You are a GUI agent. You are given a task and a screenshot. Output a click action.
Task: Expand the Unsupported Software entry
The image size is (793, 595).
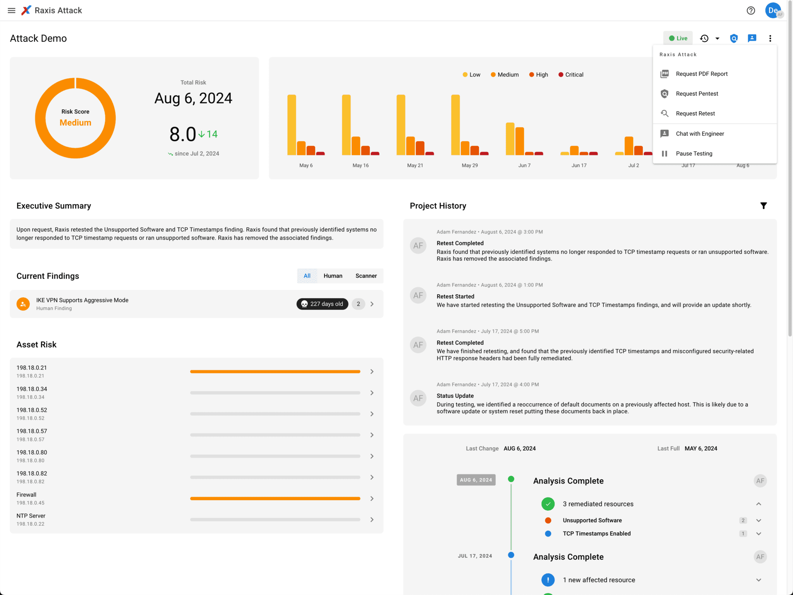(x=759, y=520)
